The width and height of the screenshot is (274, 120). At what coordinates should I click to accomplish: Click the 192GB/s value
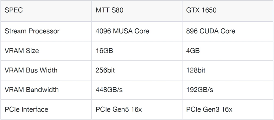coord(200,90)
